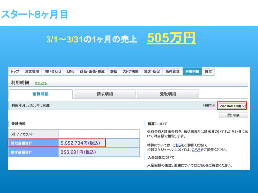The height and width of the screenshot is (193, 258).
Task: Select the 精算明細 tab
Action: tap(41, 94)
